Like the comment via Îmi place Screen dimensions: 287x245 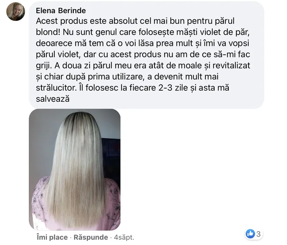pyautogui.click(x=52, y=237)
